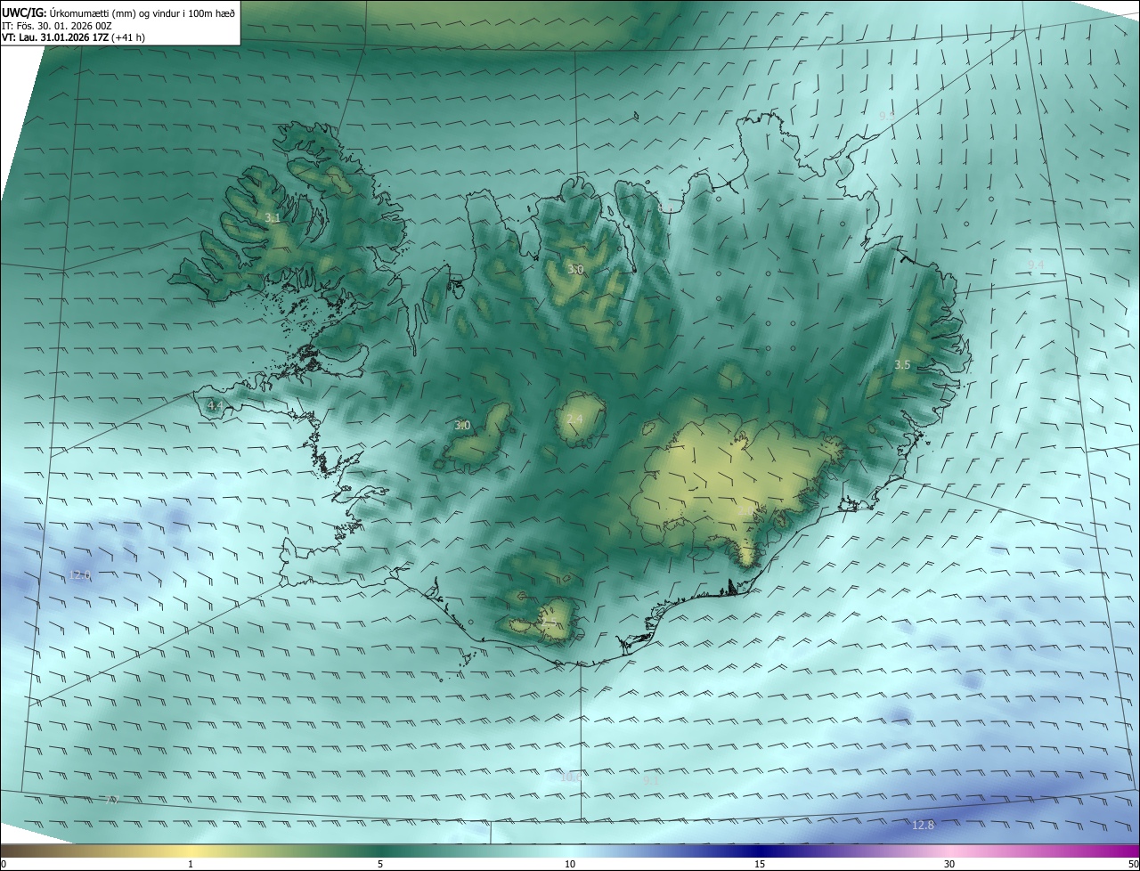Click the 9.4 value label east of Iceland
The height and width of the screenshot is (871, 1140).
(x=1037, y=265)
